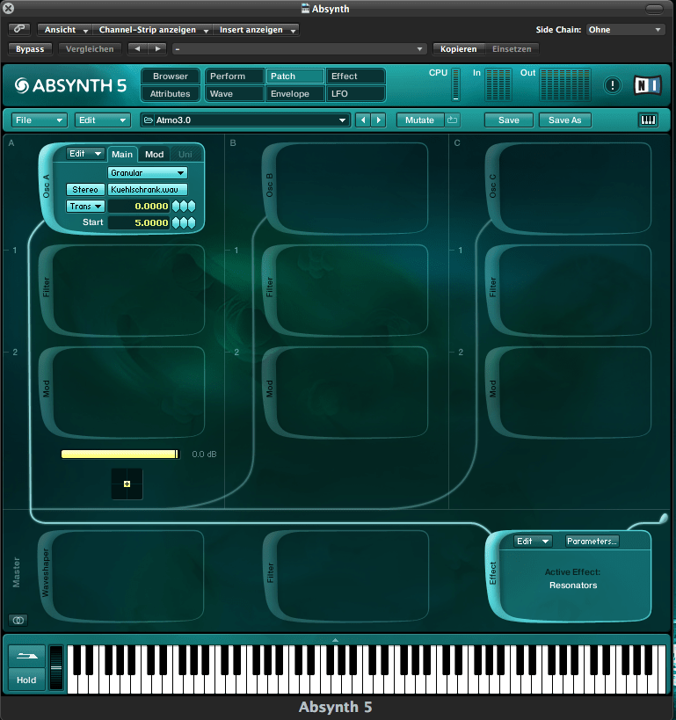Select the Mod tab in Osc A

tap(155, 155)
